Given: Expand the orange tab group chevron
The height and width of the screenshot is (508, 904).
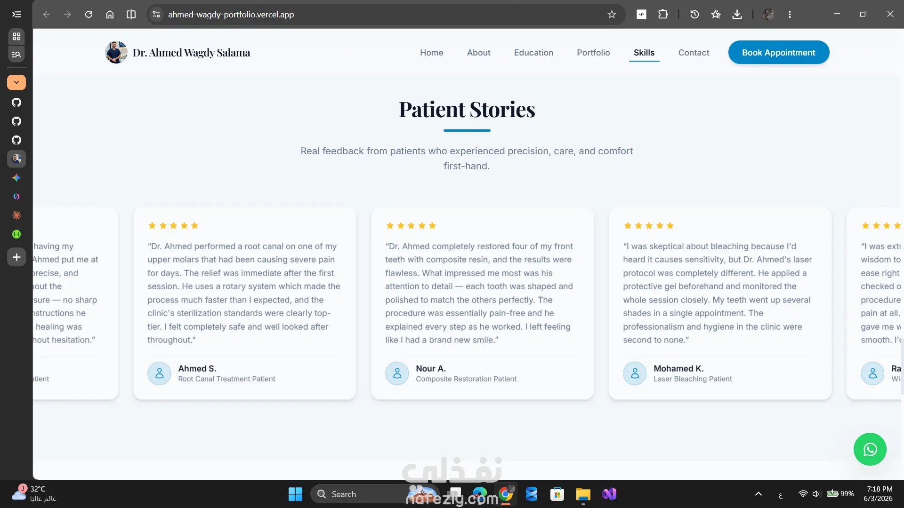Looking at the screenshot, I should (x=16, y=82).
